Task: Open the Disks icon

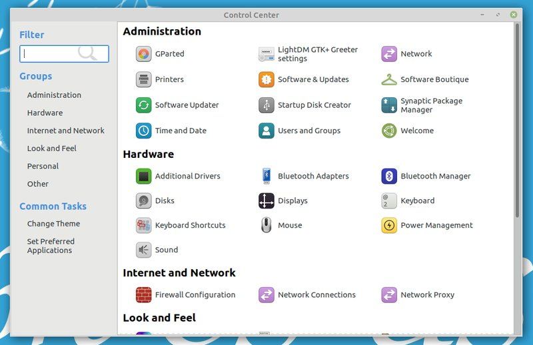Action: [143, 200]
